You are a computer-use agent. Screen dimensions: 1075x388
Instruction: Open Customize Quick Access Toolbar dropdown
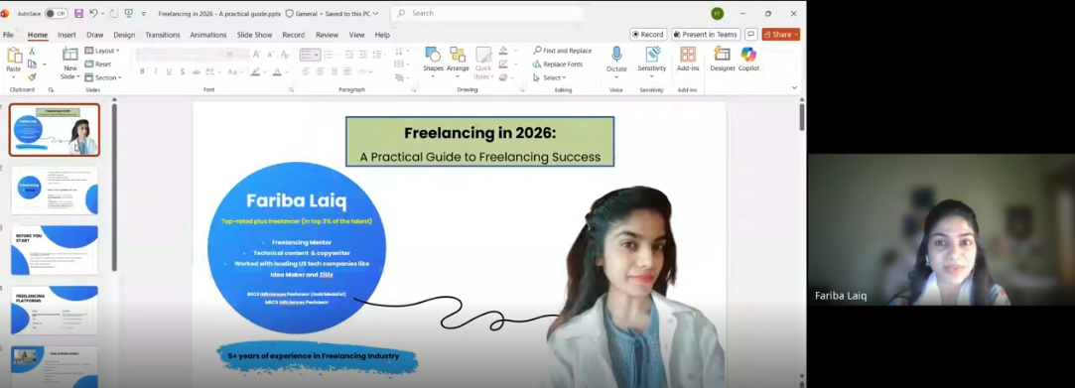click(143, 14)
